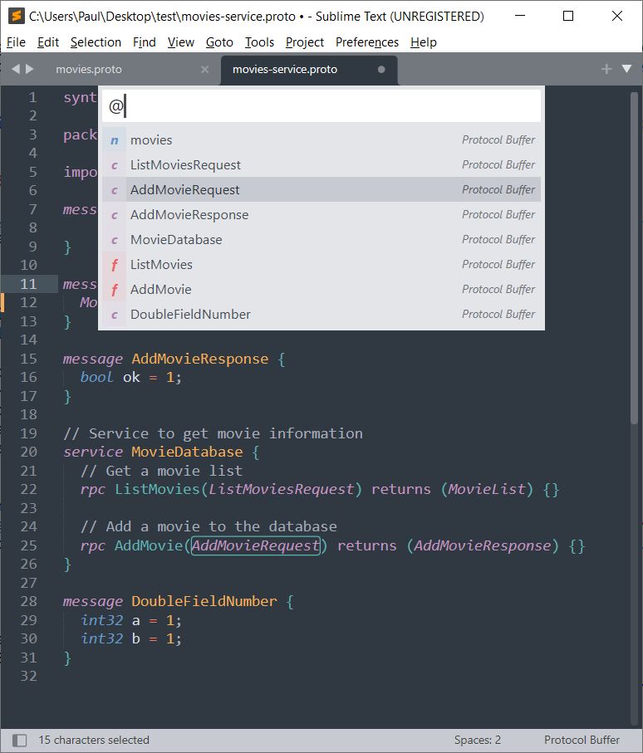Click MovieList return type on line 22

[x=487, y=489]
